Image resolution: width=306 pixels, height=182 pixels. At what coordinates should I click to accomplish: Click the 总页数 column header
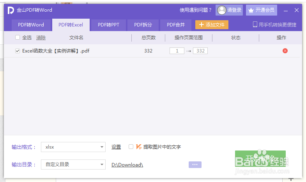pyautogui.click(x=149, y=38)
